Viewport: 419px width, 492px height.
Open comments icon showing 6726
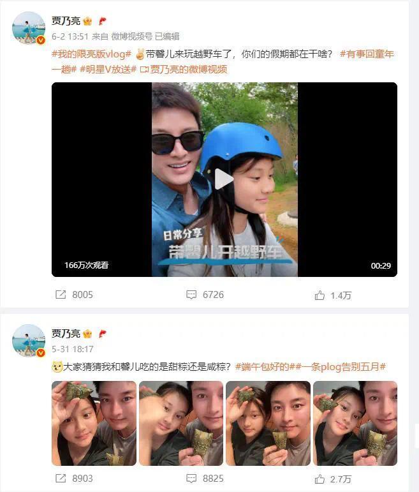[191, 295]
